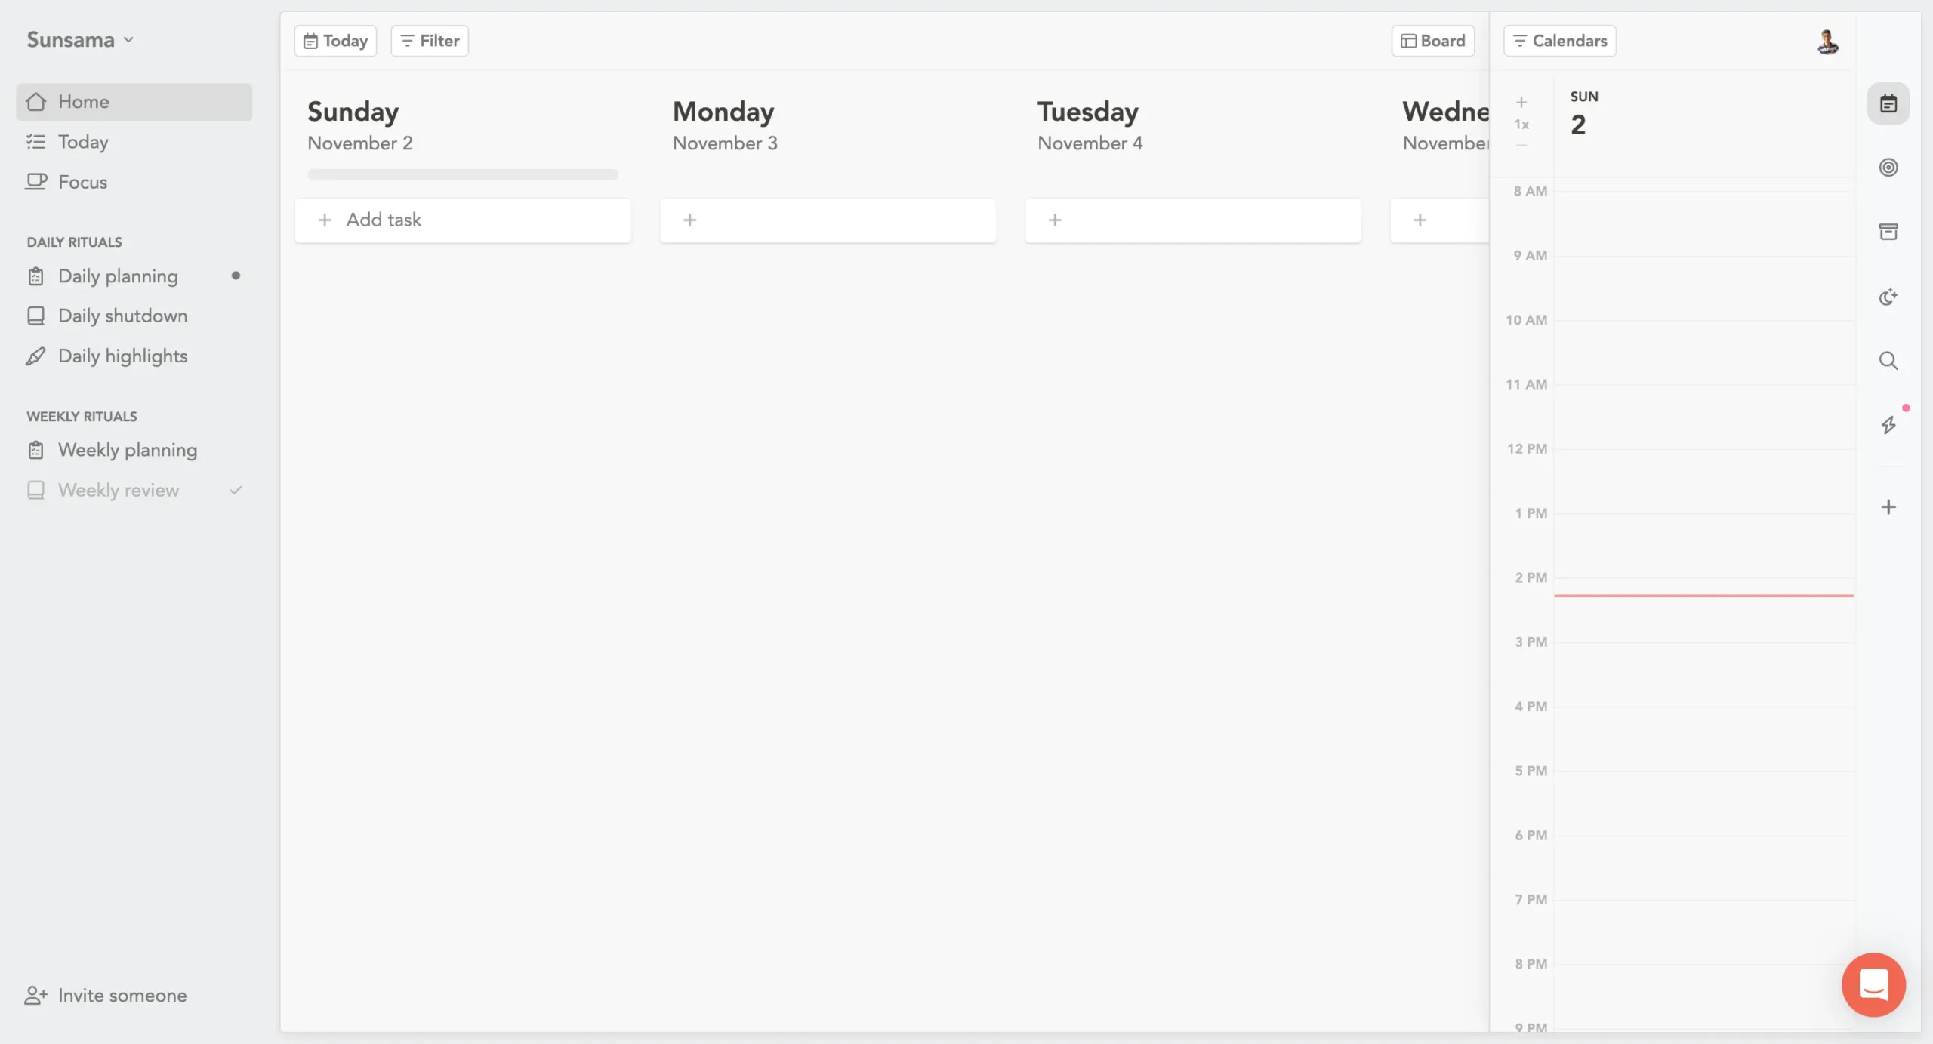The image size is (1933, 1044).
Task: Select Focus in the left sidebar
Action: click(x=83, y=181)
